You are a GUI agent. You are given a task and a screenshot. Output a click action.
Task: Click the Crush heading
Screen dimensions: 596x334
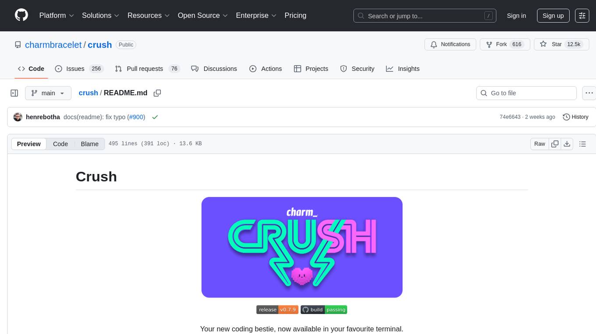click(x=96, y=177)
